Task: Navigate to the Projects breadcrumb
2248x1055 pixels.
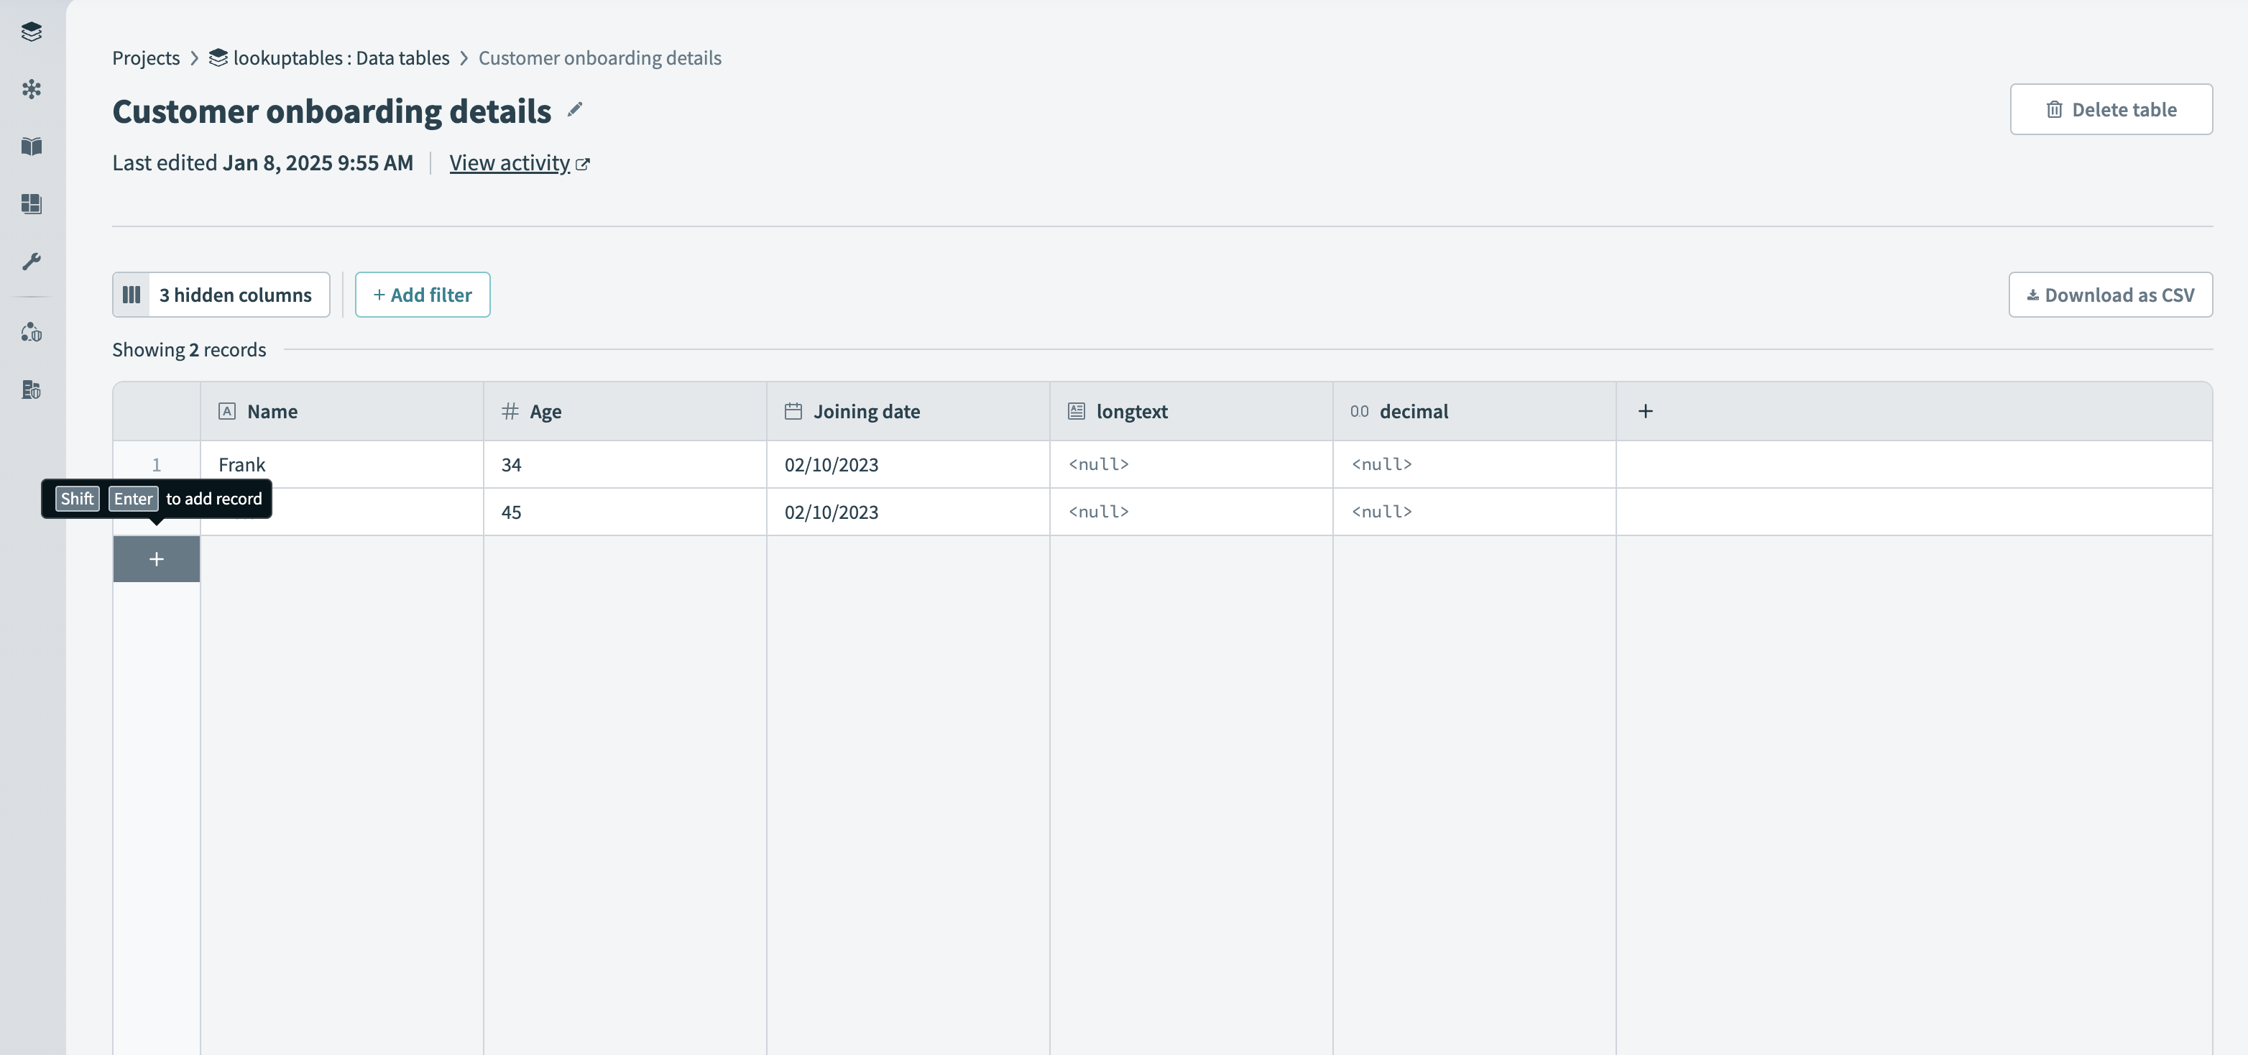Action: [145, 57]
